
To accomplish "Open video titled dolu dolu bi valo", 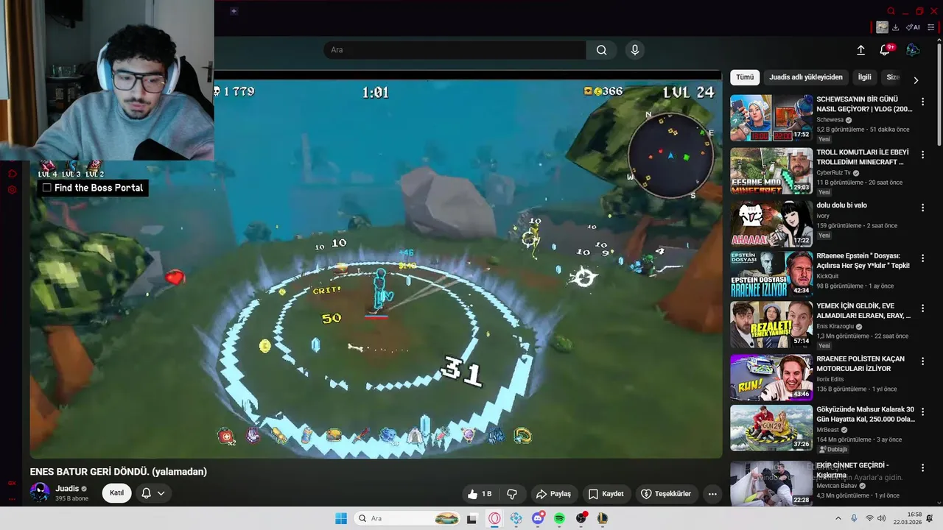I will 841,205.
